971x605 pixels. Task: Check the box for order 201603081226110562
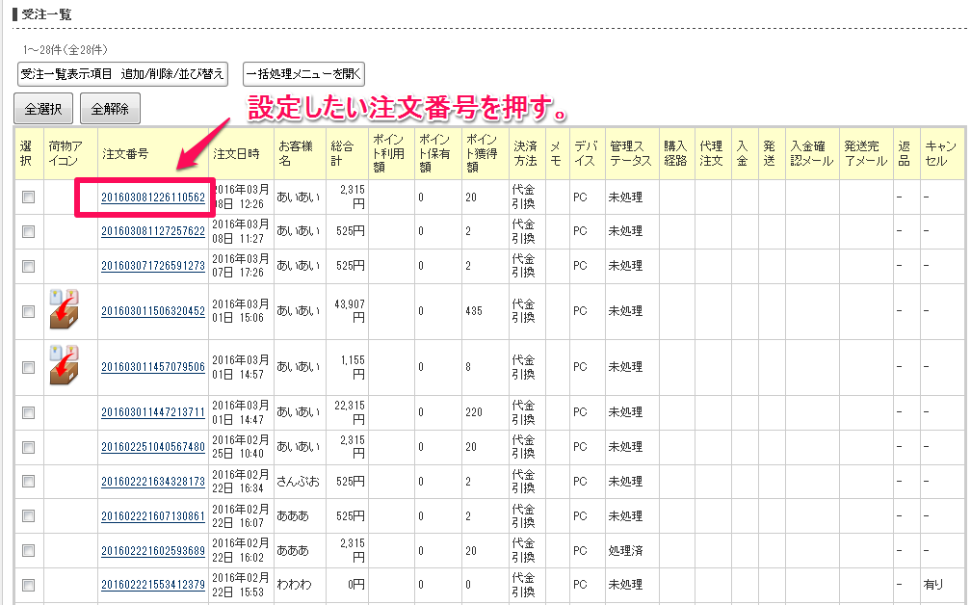[28, 197]
